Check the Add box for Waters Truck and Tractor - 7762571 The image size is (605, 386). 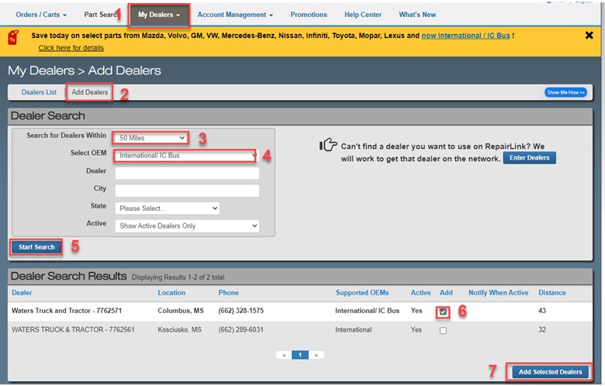coord(443,312)
